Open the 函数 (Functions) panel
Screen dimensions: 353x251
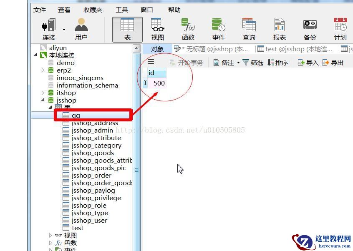[188, 28]
